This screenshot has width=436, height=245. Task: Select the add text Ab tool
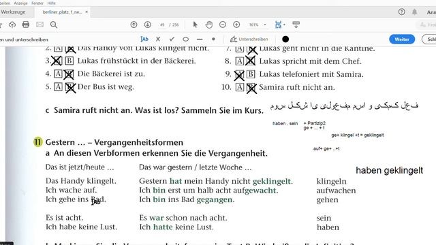click(x=144, y=39)
